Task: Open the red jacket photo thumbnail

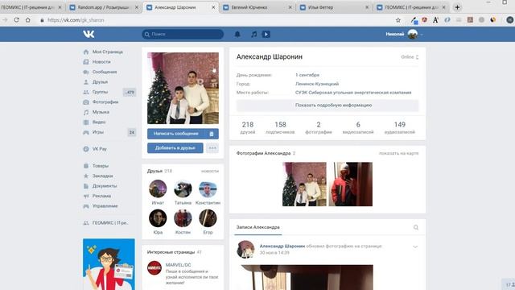Action: pyautogui.click(x=351, y=184)
